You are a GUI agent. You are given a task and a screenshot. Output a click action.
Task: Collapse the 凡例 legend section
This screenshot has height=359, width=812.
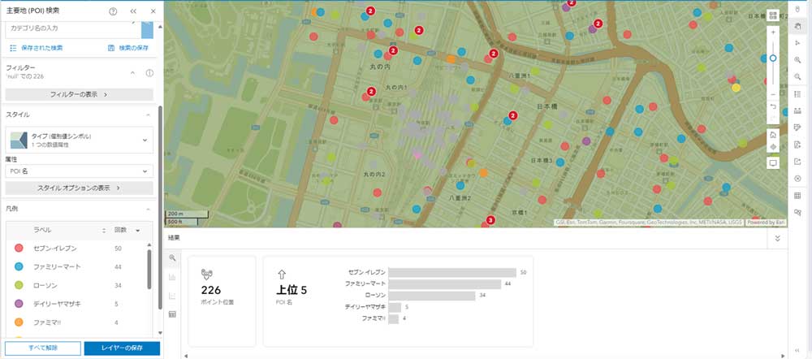[148, 208]
